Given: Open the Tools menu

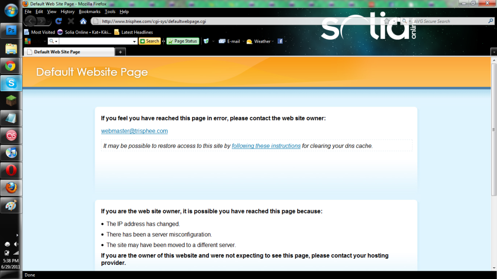Looking at the screenshot, I should [110, 12].
